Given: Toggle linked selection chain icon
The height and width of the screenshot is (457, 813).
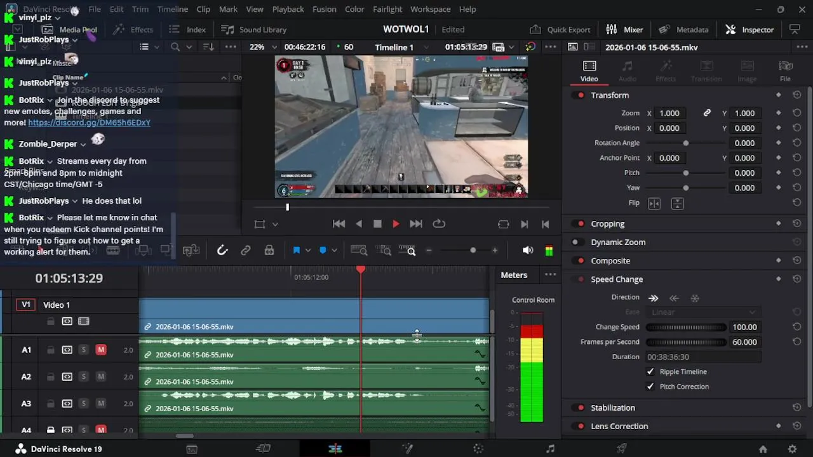Looking at the screenshot, I should click(x=246, y=251).
